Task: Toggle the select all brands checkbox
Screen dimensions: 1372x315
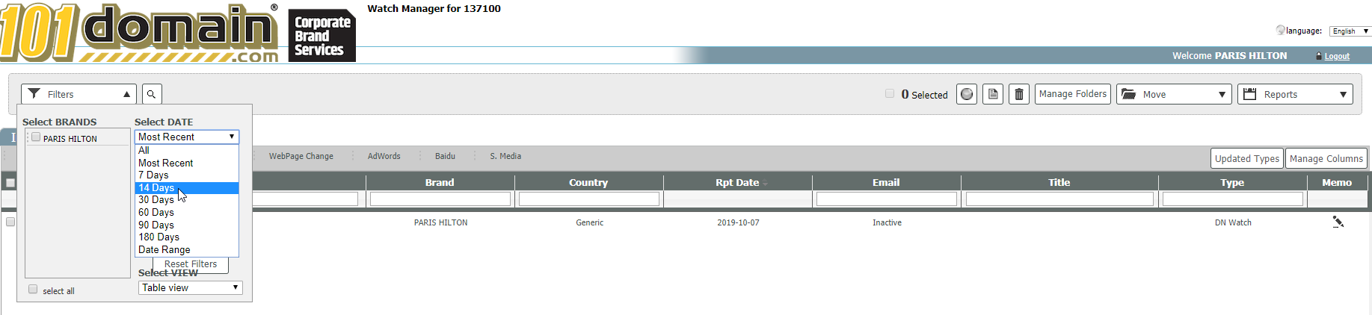Action: pos(33,290)
